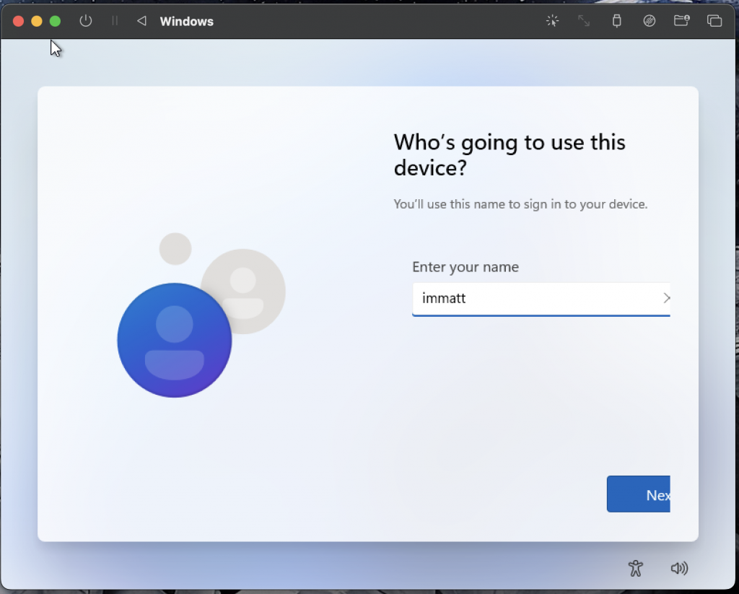Enter full screen with green button
Screen dimensions: 739x594
[x=55, y=21]
